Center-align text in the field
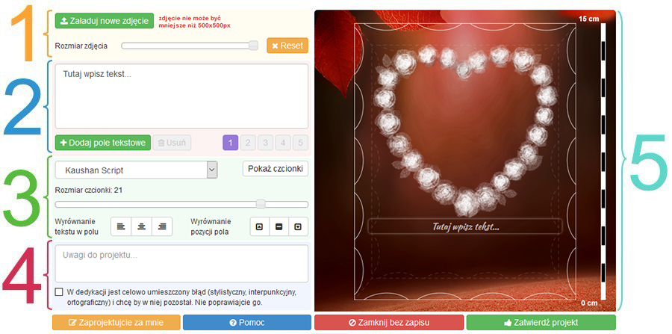Viewport: 672px width, 334px height. pyautogui.click(x=141, y=226)
